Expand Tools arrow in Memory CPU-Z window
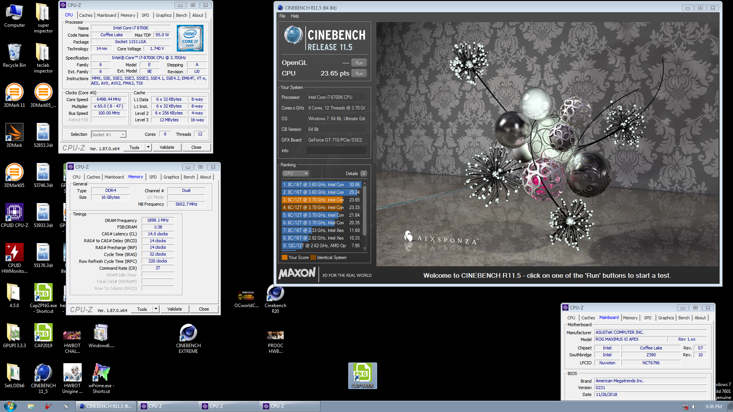The image size is (733, 412). pos(156,309)
